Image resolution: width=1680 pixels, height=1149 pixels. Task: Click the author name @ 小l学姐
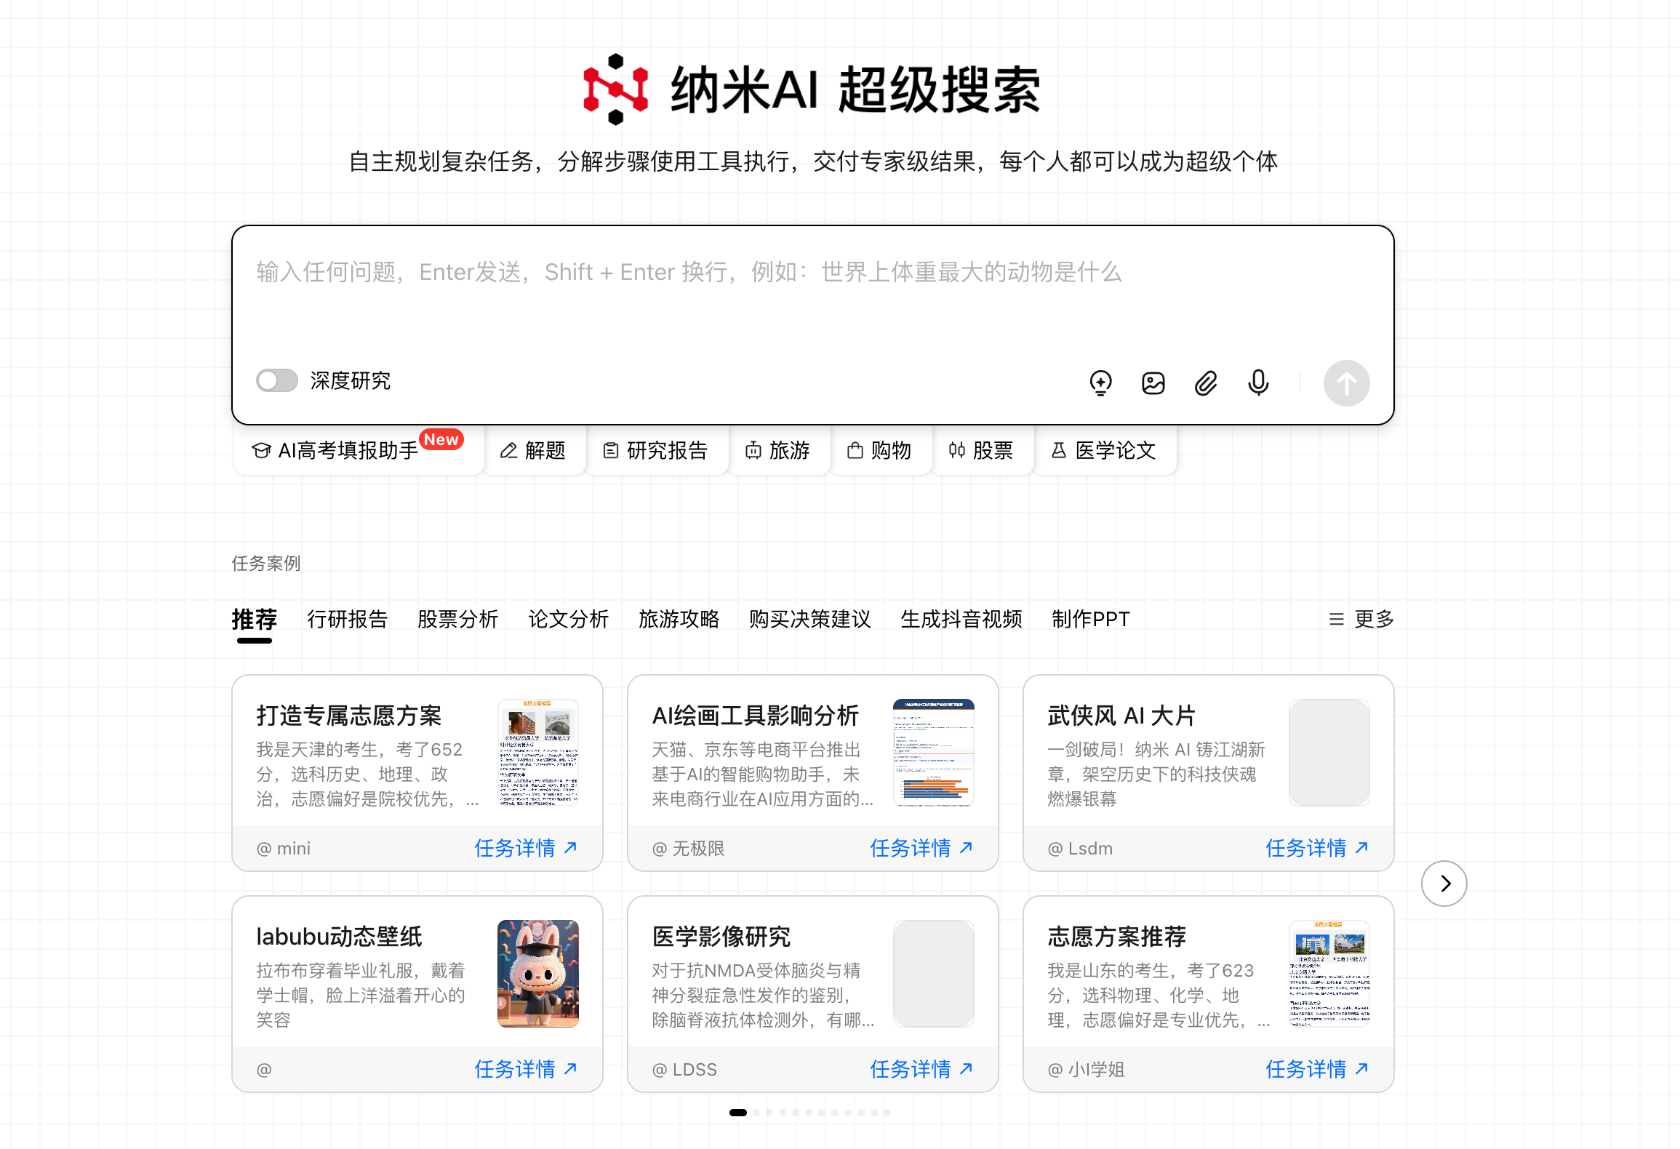point(1086,1070)
